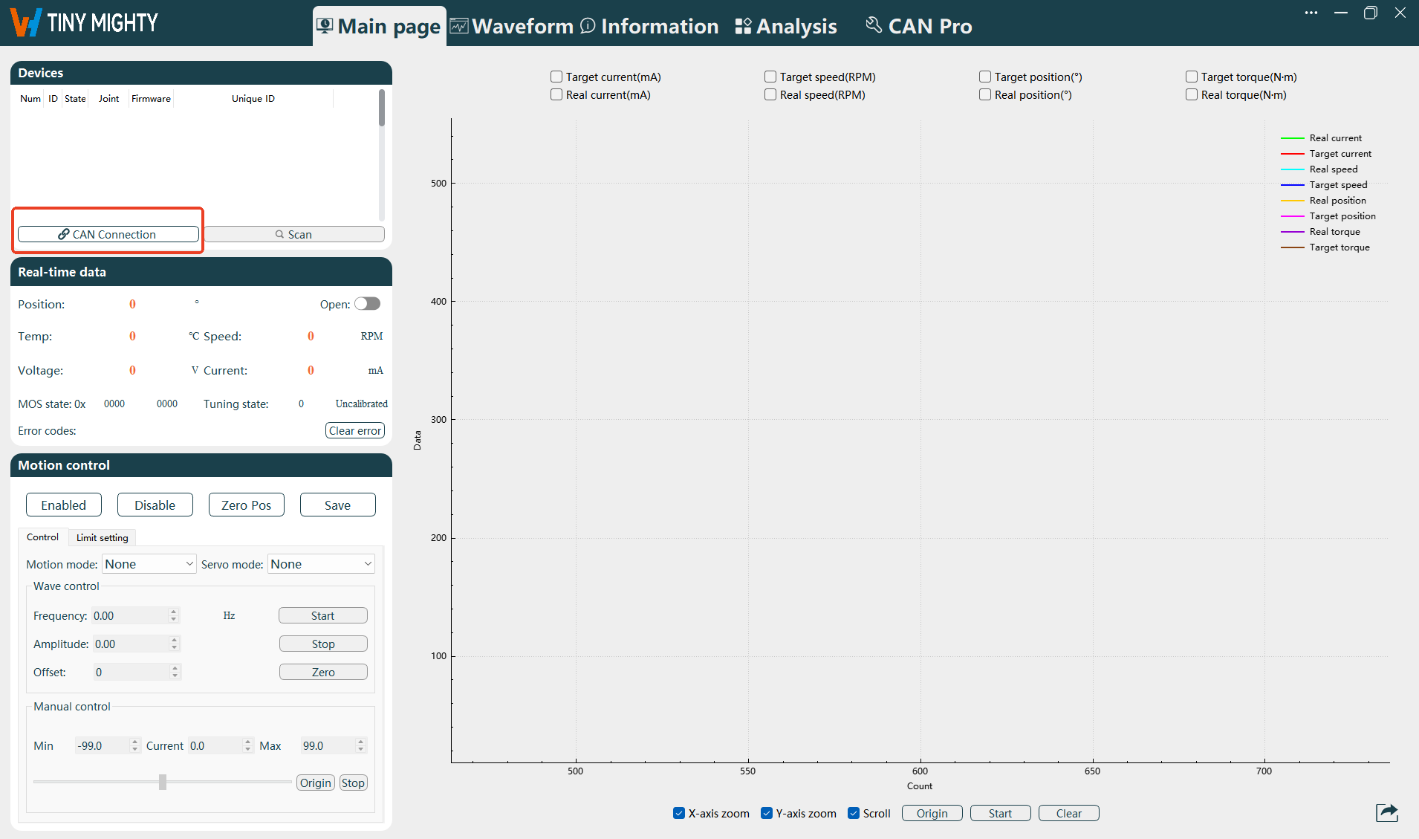Switch to the Limit setting tab
The width and height of the screenshot is (1419, 839).
click(x=102, y=537)
